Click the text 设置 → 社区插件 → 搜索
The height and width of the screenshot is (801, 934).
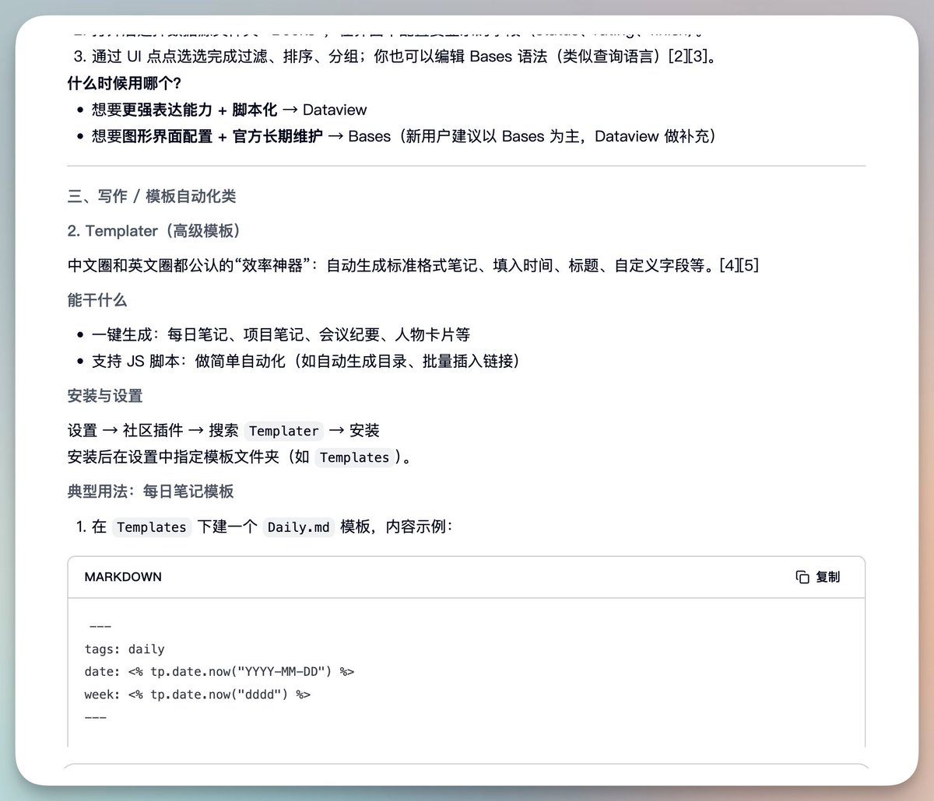pyautogui.click(x=153, y=431)
